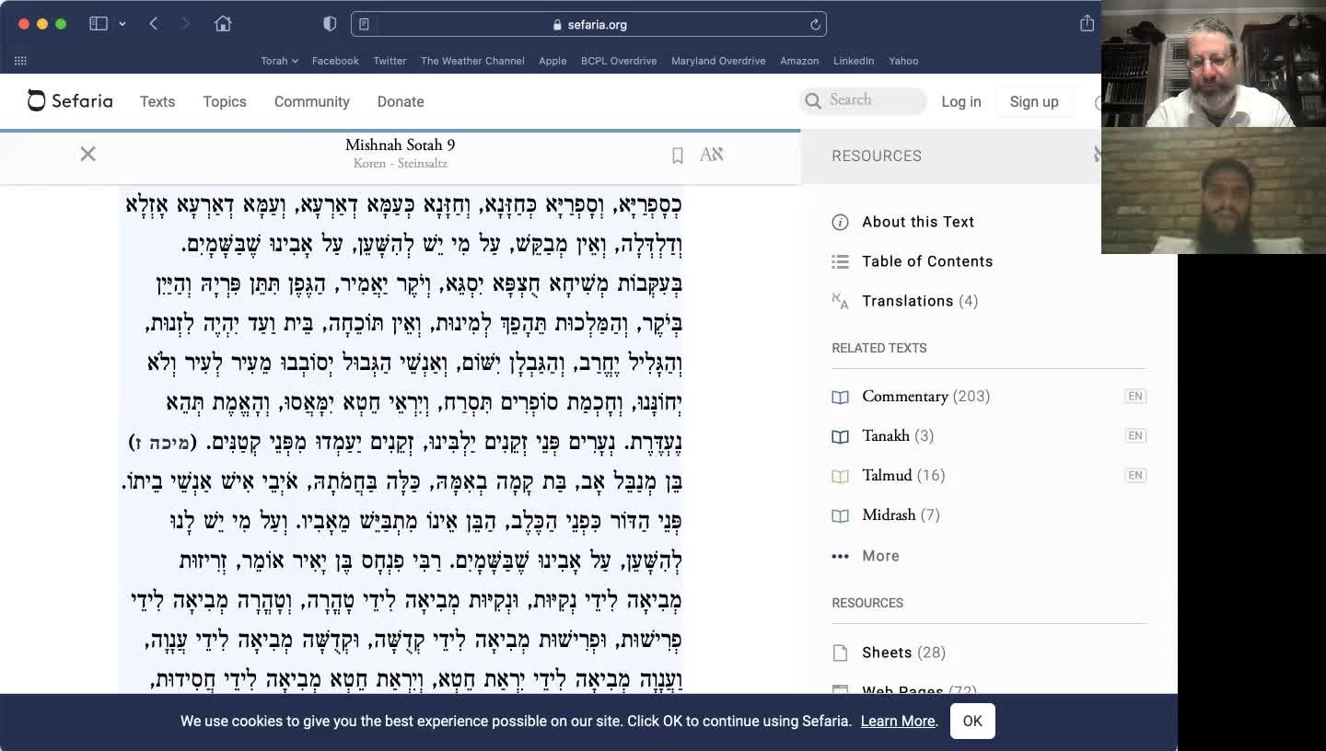Open the favorites grid icon
The width and height of the screenshot is (1326, 751).
point(20,61)
